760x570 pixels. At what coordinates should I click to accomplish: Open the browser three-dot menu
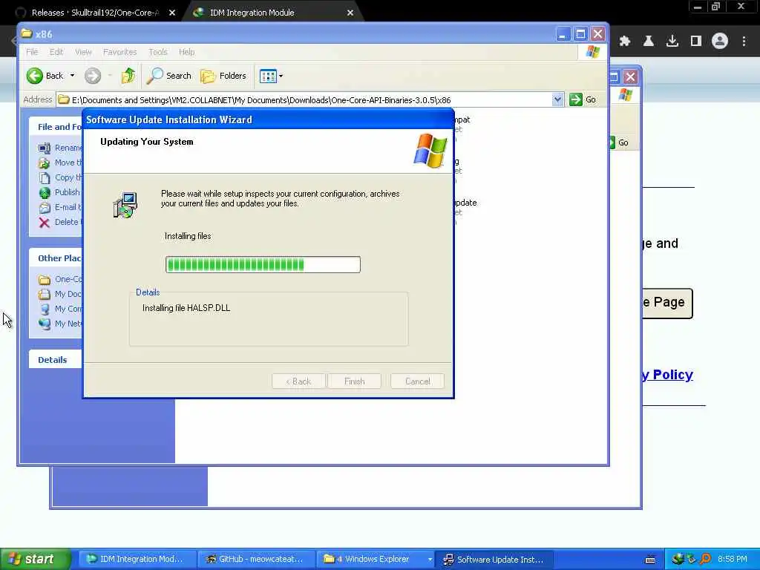tap(744, 42)
